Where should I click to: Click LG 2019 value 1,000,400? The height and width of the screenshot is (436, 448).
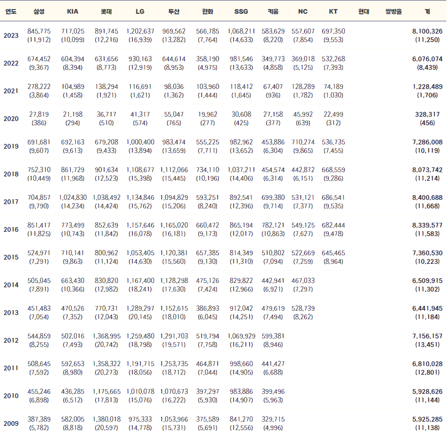(140, 142)
